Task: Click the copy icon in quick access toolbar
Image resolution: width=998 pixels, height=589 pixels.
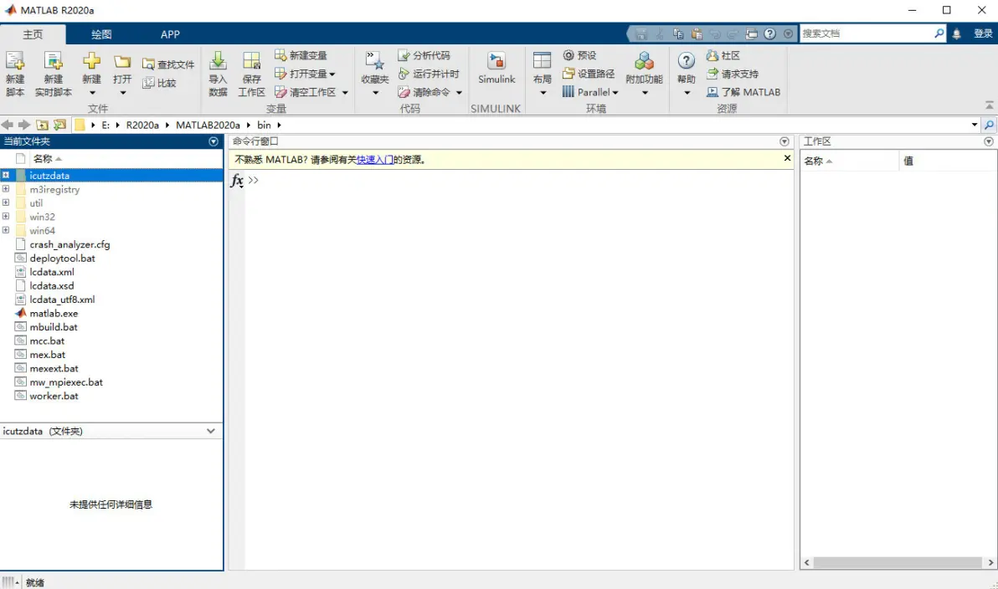Action: tap(678, 33)
